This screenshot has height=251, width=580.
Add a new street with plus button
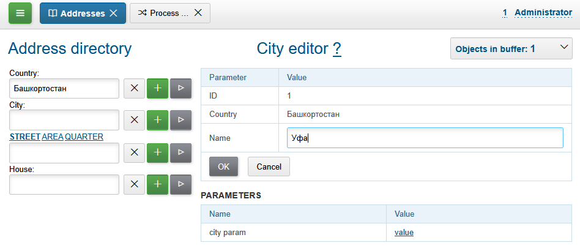point(157,152)
